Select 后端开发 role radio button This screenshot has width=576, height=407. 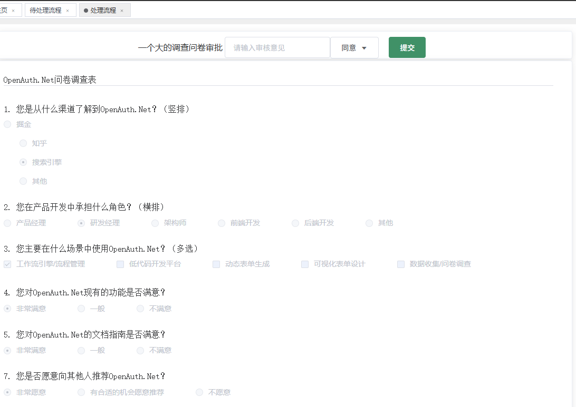pos(295,223)
